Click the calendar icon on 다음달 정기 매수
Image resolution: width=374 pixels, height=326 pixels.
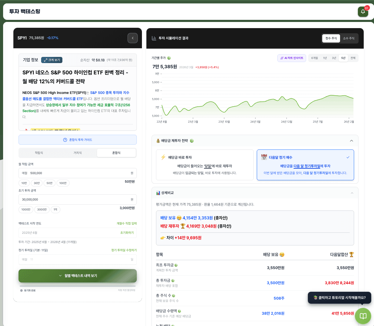pyautogui.click(x=264, y=157)
